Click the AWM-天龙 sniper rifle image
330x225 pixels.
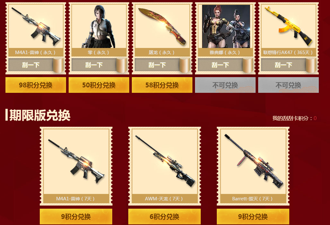(x=165, y=161)
